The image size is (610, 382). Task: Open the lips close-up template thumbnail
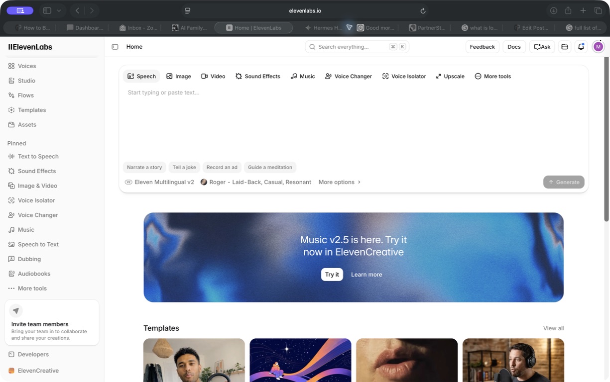[x=407, y=360]
